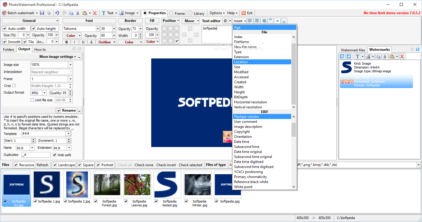Screen dimensions: 422x222
Task: Open the Tahoma font name dropdown
Action: [98, 29]
